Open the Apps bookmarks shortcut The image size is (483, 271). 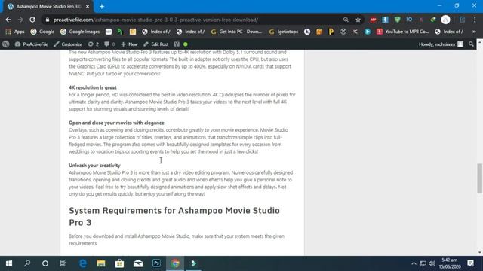(15, 32)
